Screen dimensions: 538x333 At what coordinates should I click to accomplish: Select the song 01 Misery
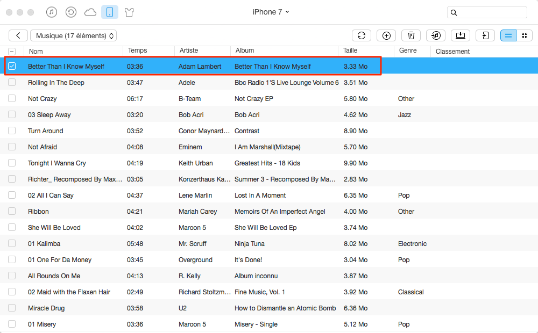click(42, 324)
